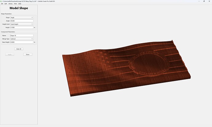This screenshot has height=127, width=212.
Task: Close the Carbide Create window
Action: pyautogui.click(x=209, y=1)
